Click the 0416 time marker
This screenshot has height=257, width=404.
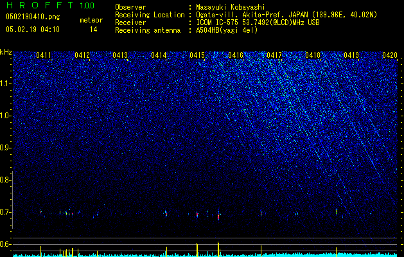[236, 55]
